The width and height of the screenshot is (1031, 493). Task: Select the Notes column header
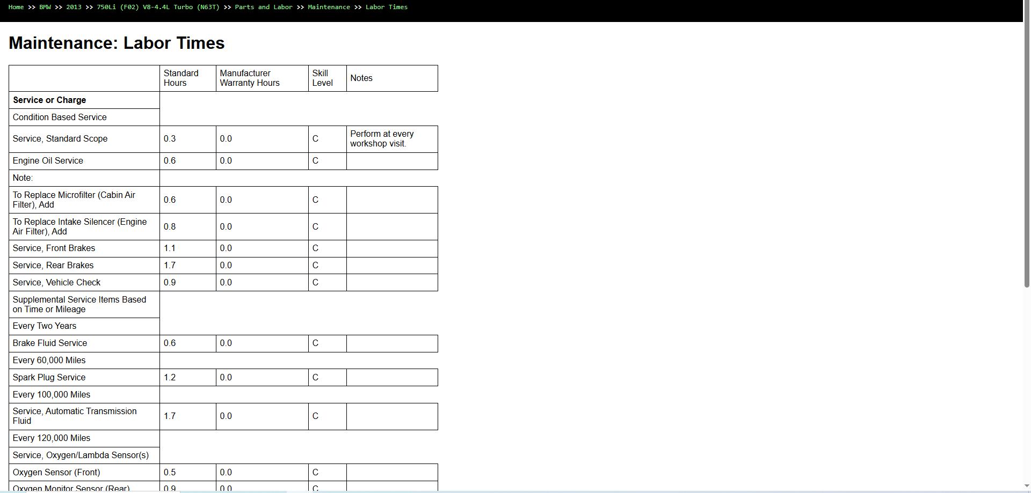click(x=392, y=78)
